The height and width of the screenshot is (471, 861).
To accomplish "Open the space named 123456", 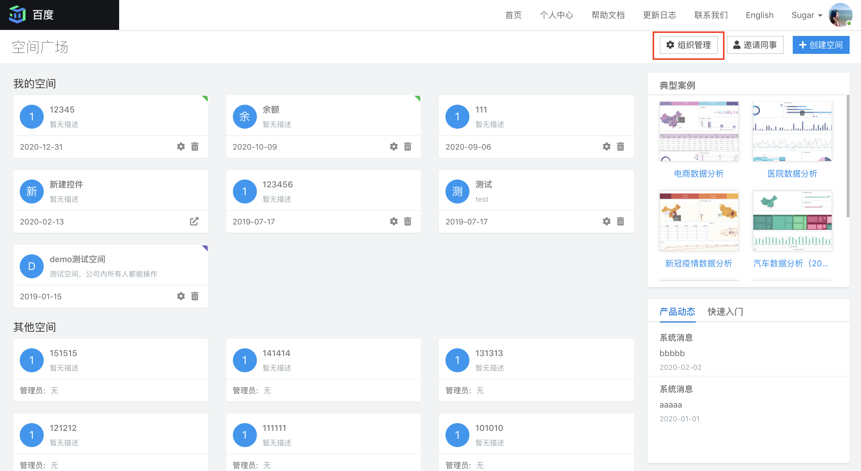I will point(278,184).
